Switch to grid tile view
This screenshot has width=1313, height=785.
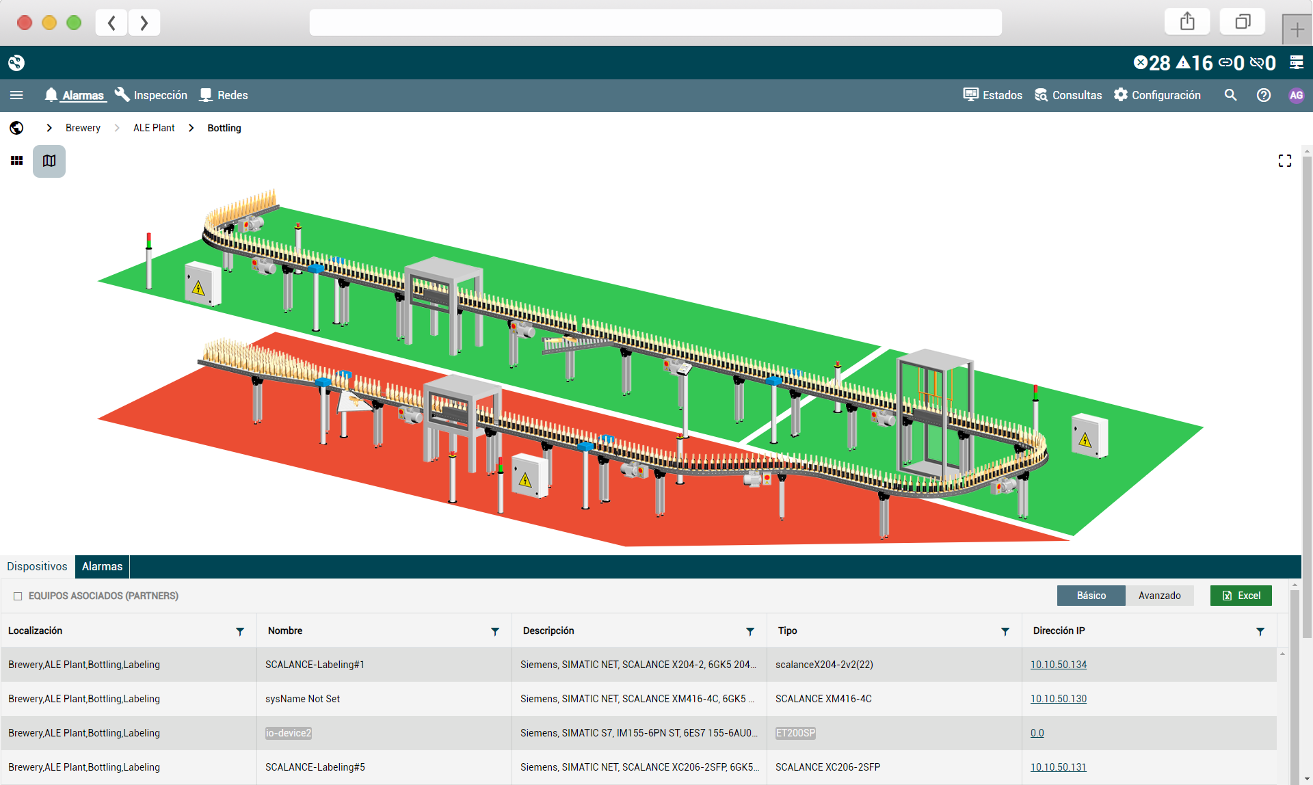click(17, 161)
